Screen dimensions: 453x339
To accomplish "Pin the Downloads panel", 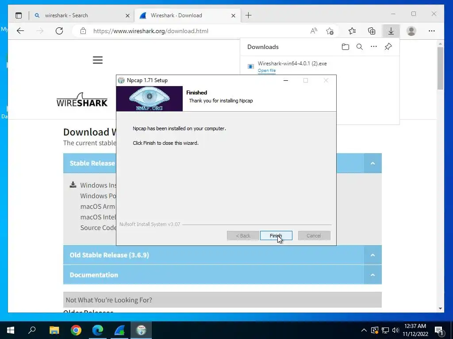I will pos(388,46).
